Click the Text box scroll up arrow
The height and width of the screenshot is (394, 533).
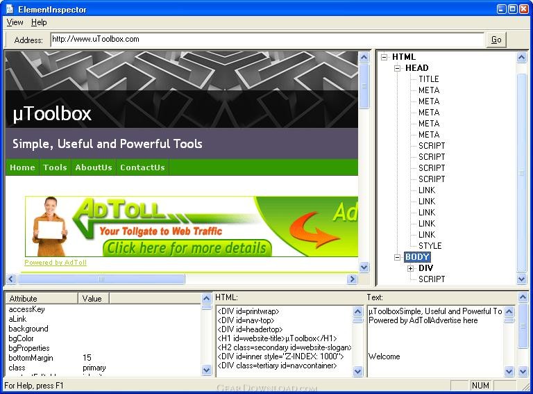509,311
